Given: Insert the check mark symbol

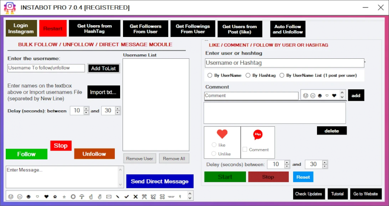Looking at the screenshot, I should pyautogui.click(x=126, y=197).
